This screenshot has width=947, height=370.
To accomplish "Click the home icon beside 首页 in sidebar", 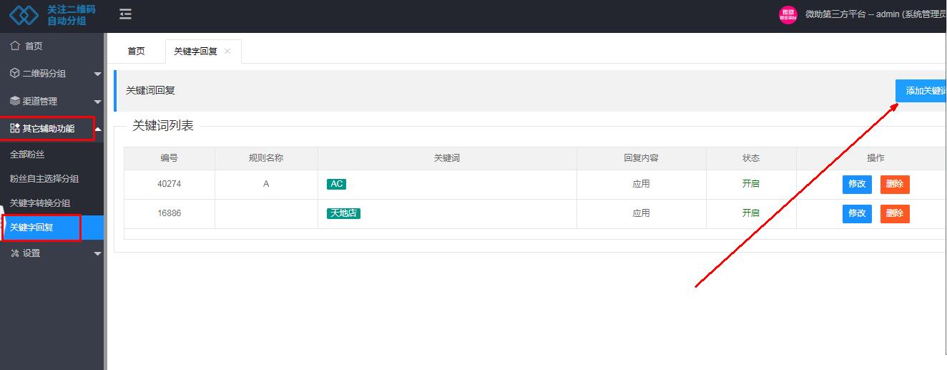I will (15, 46).
